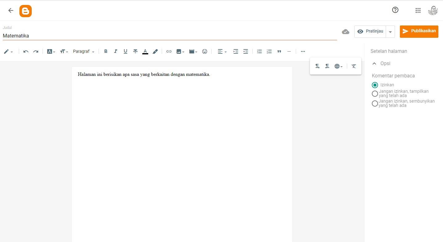Insert a horizontal rule

coord(289,51)
